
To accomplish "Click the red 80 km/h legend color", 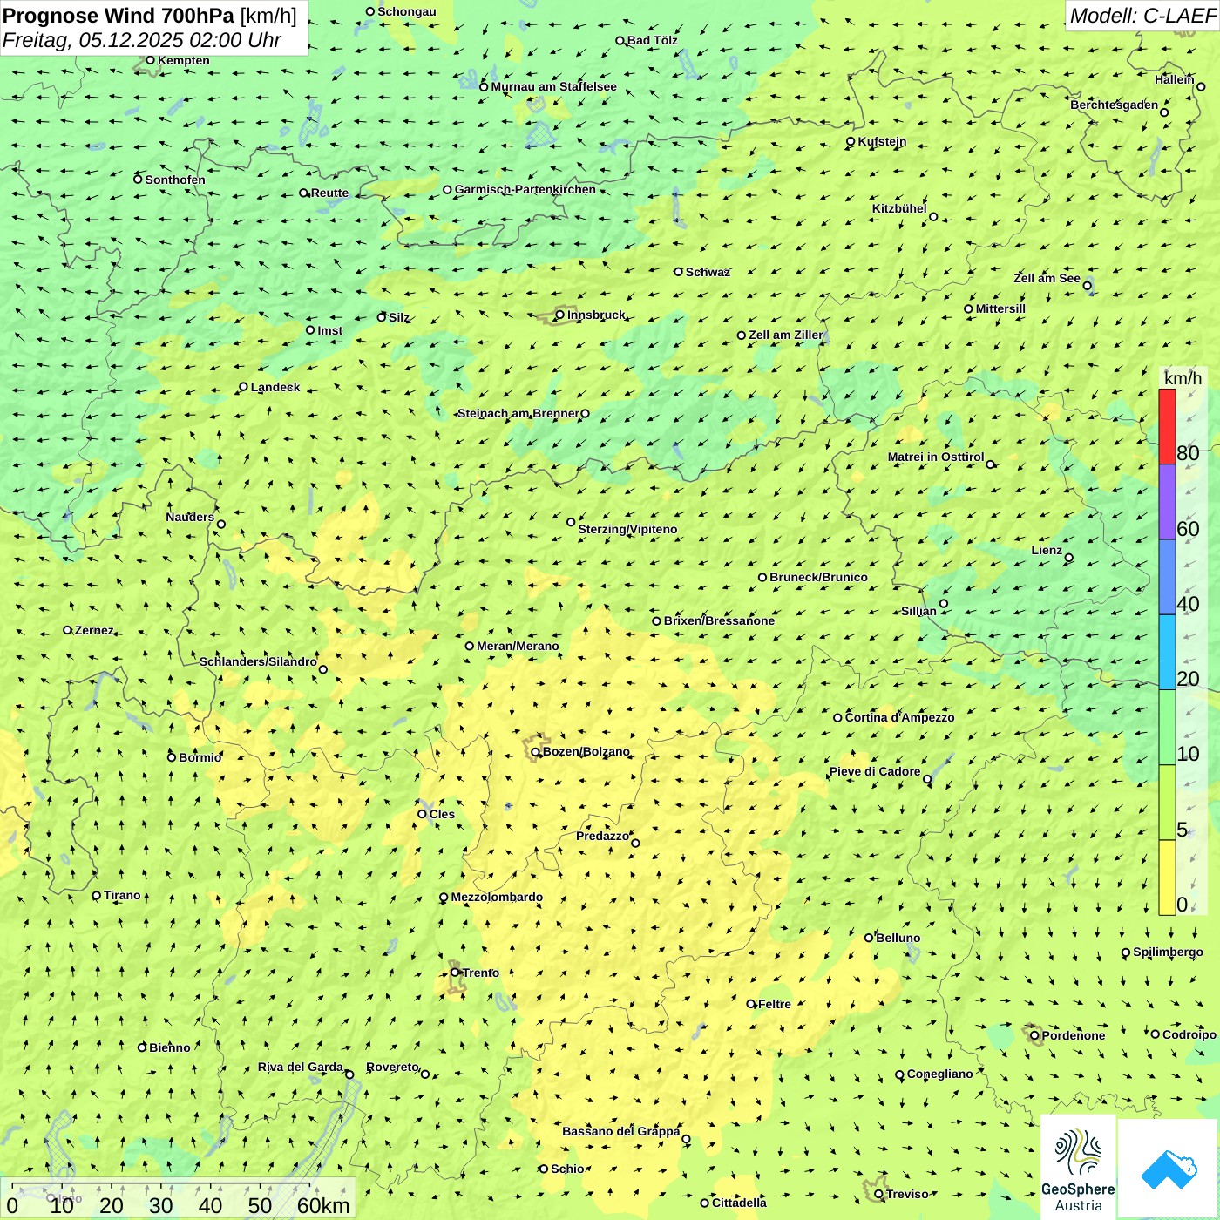I will [1167, 426].
